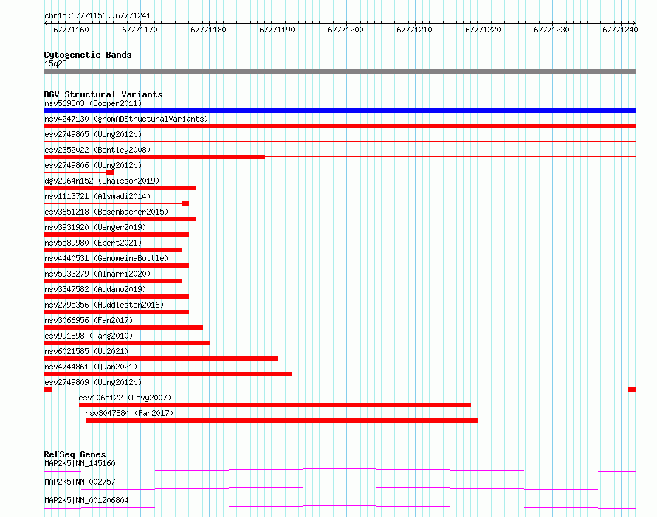Viewport: 657px width, 517px height.
Task: Click ruler position 67771230
Action: tap(552, 30)
